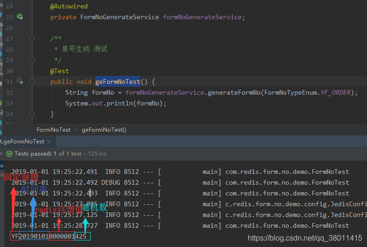Click line number 30 in the gutter
Screen dimensions: 367x247
[9, 71]
